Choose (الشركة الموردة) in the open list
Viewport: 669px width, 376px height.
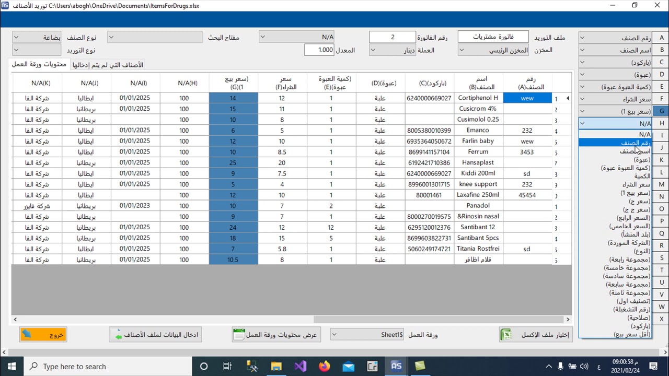[615, 243]
